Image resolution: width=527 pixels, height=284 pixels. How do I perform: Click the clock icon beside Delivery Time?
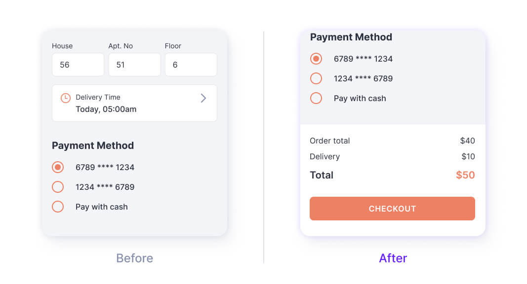tap(65, 98)
